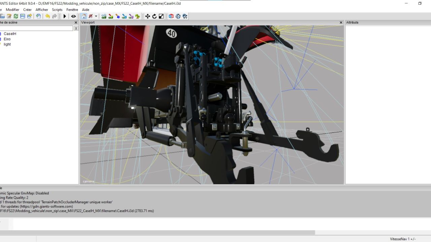
Task: Click the camera label in viewport
Action: pos(89,182)
